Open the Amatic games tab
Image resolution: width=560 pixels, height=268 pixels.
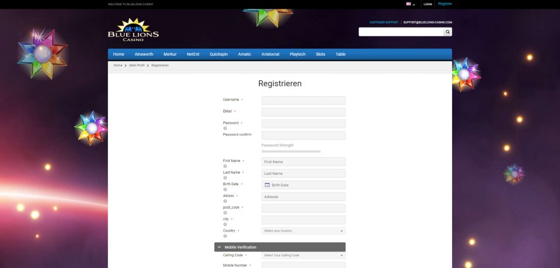pos(245,54)
